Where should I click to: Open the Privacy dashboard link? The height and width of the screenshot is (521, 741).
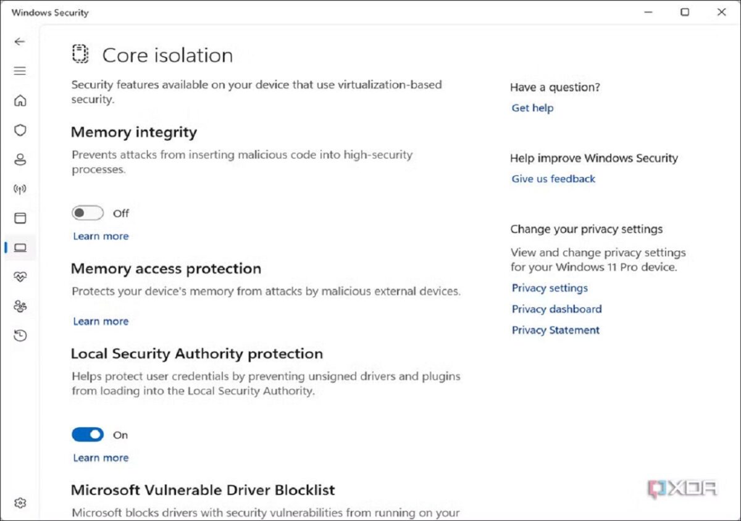(556, 309)
